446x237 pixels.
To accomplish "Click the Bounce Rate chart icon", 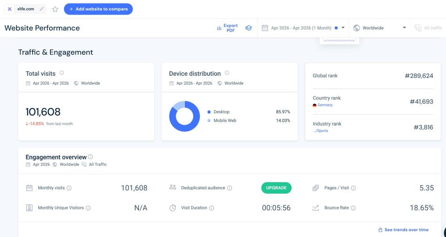I will point(316,208).
